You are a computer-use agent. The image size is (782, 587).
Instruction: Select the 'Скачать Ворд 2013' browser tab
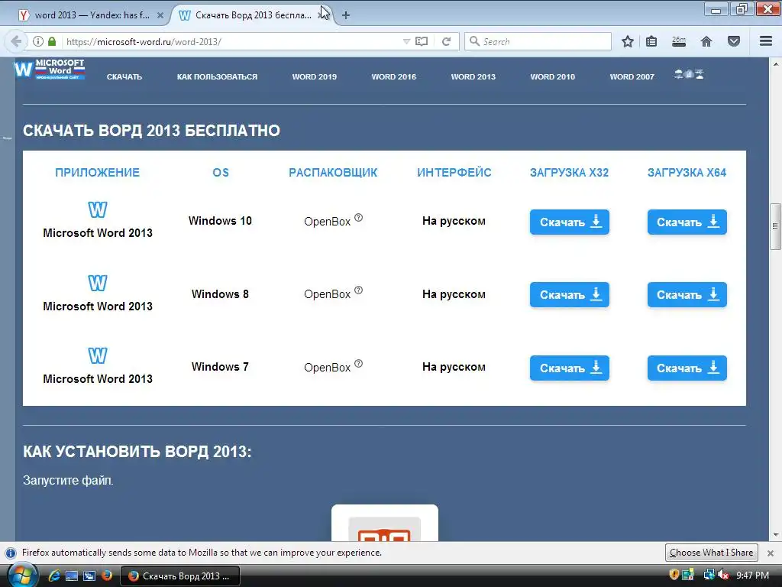[252, 15]
